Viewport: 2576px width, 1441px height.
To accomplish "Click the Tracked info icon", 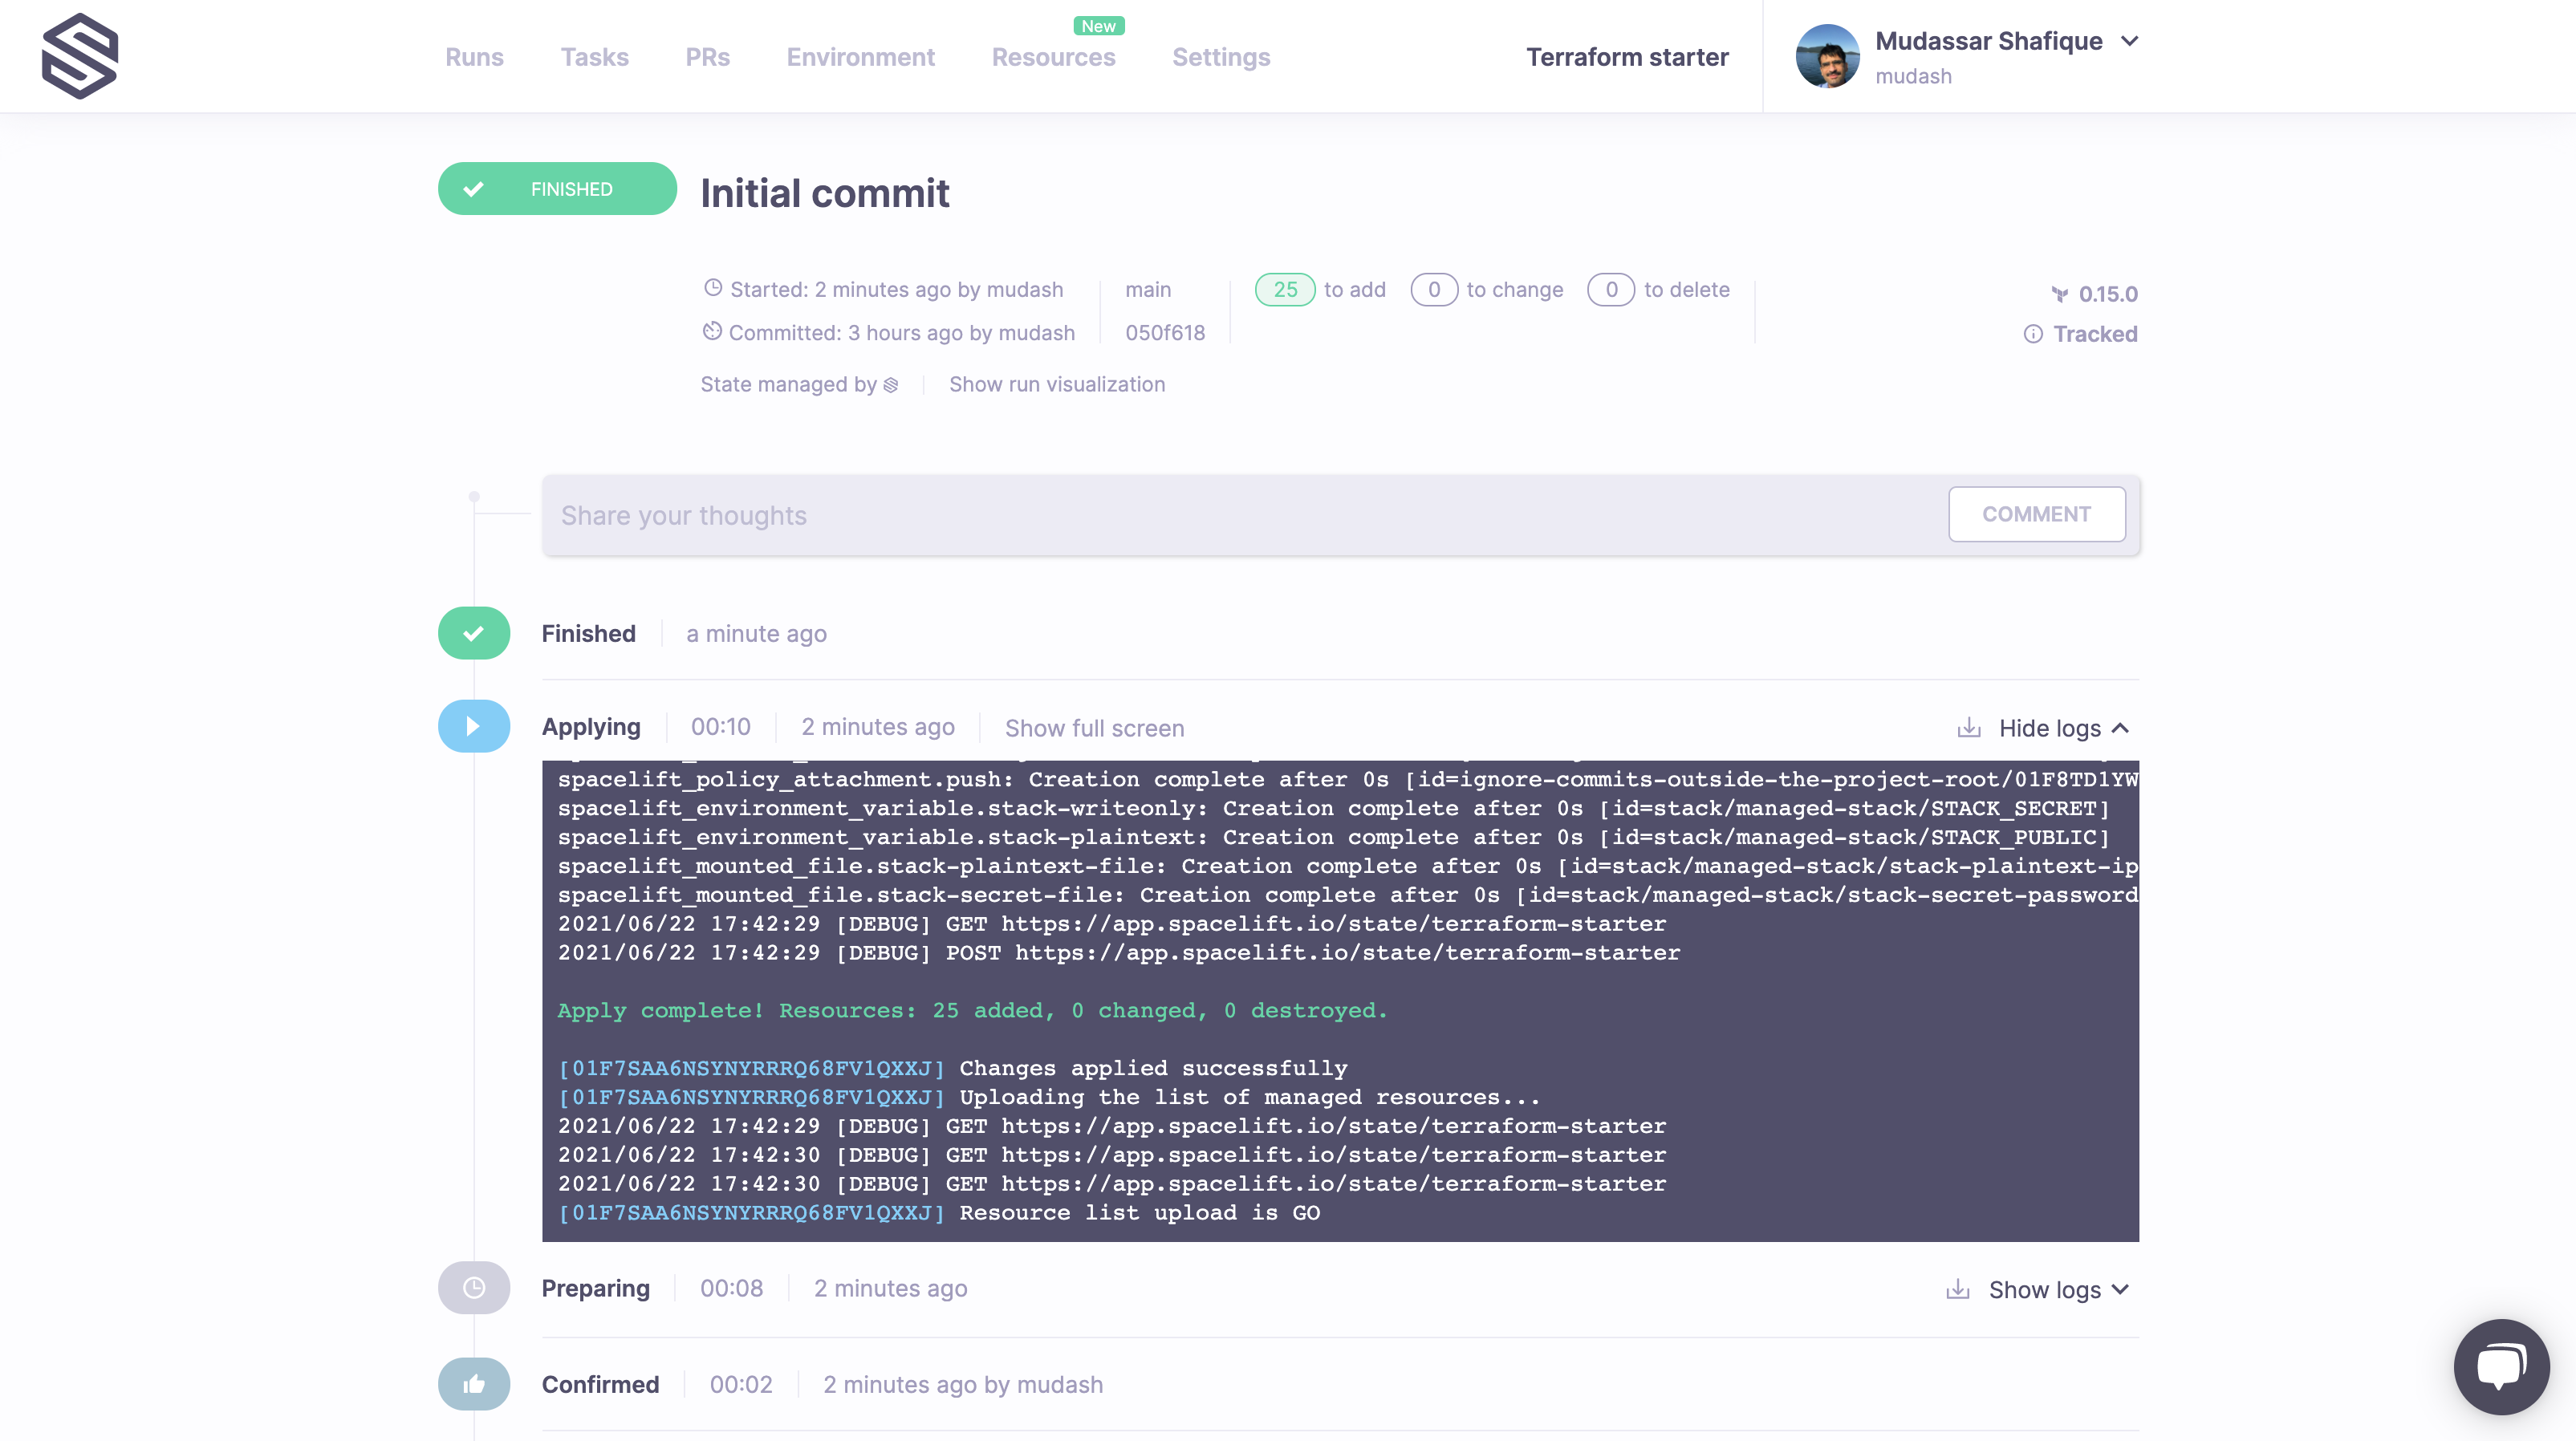I will tap(2033, 334).
